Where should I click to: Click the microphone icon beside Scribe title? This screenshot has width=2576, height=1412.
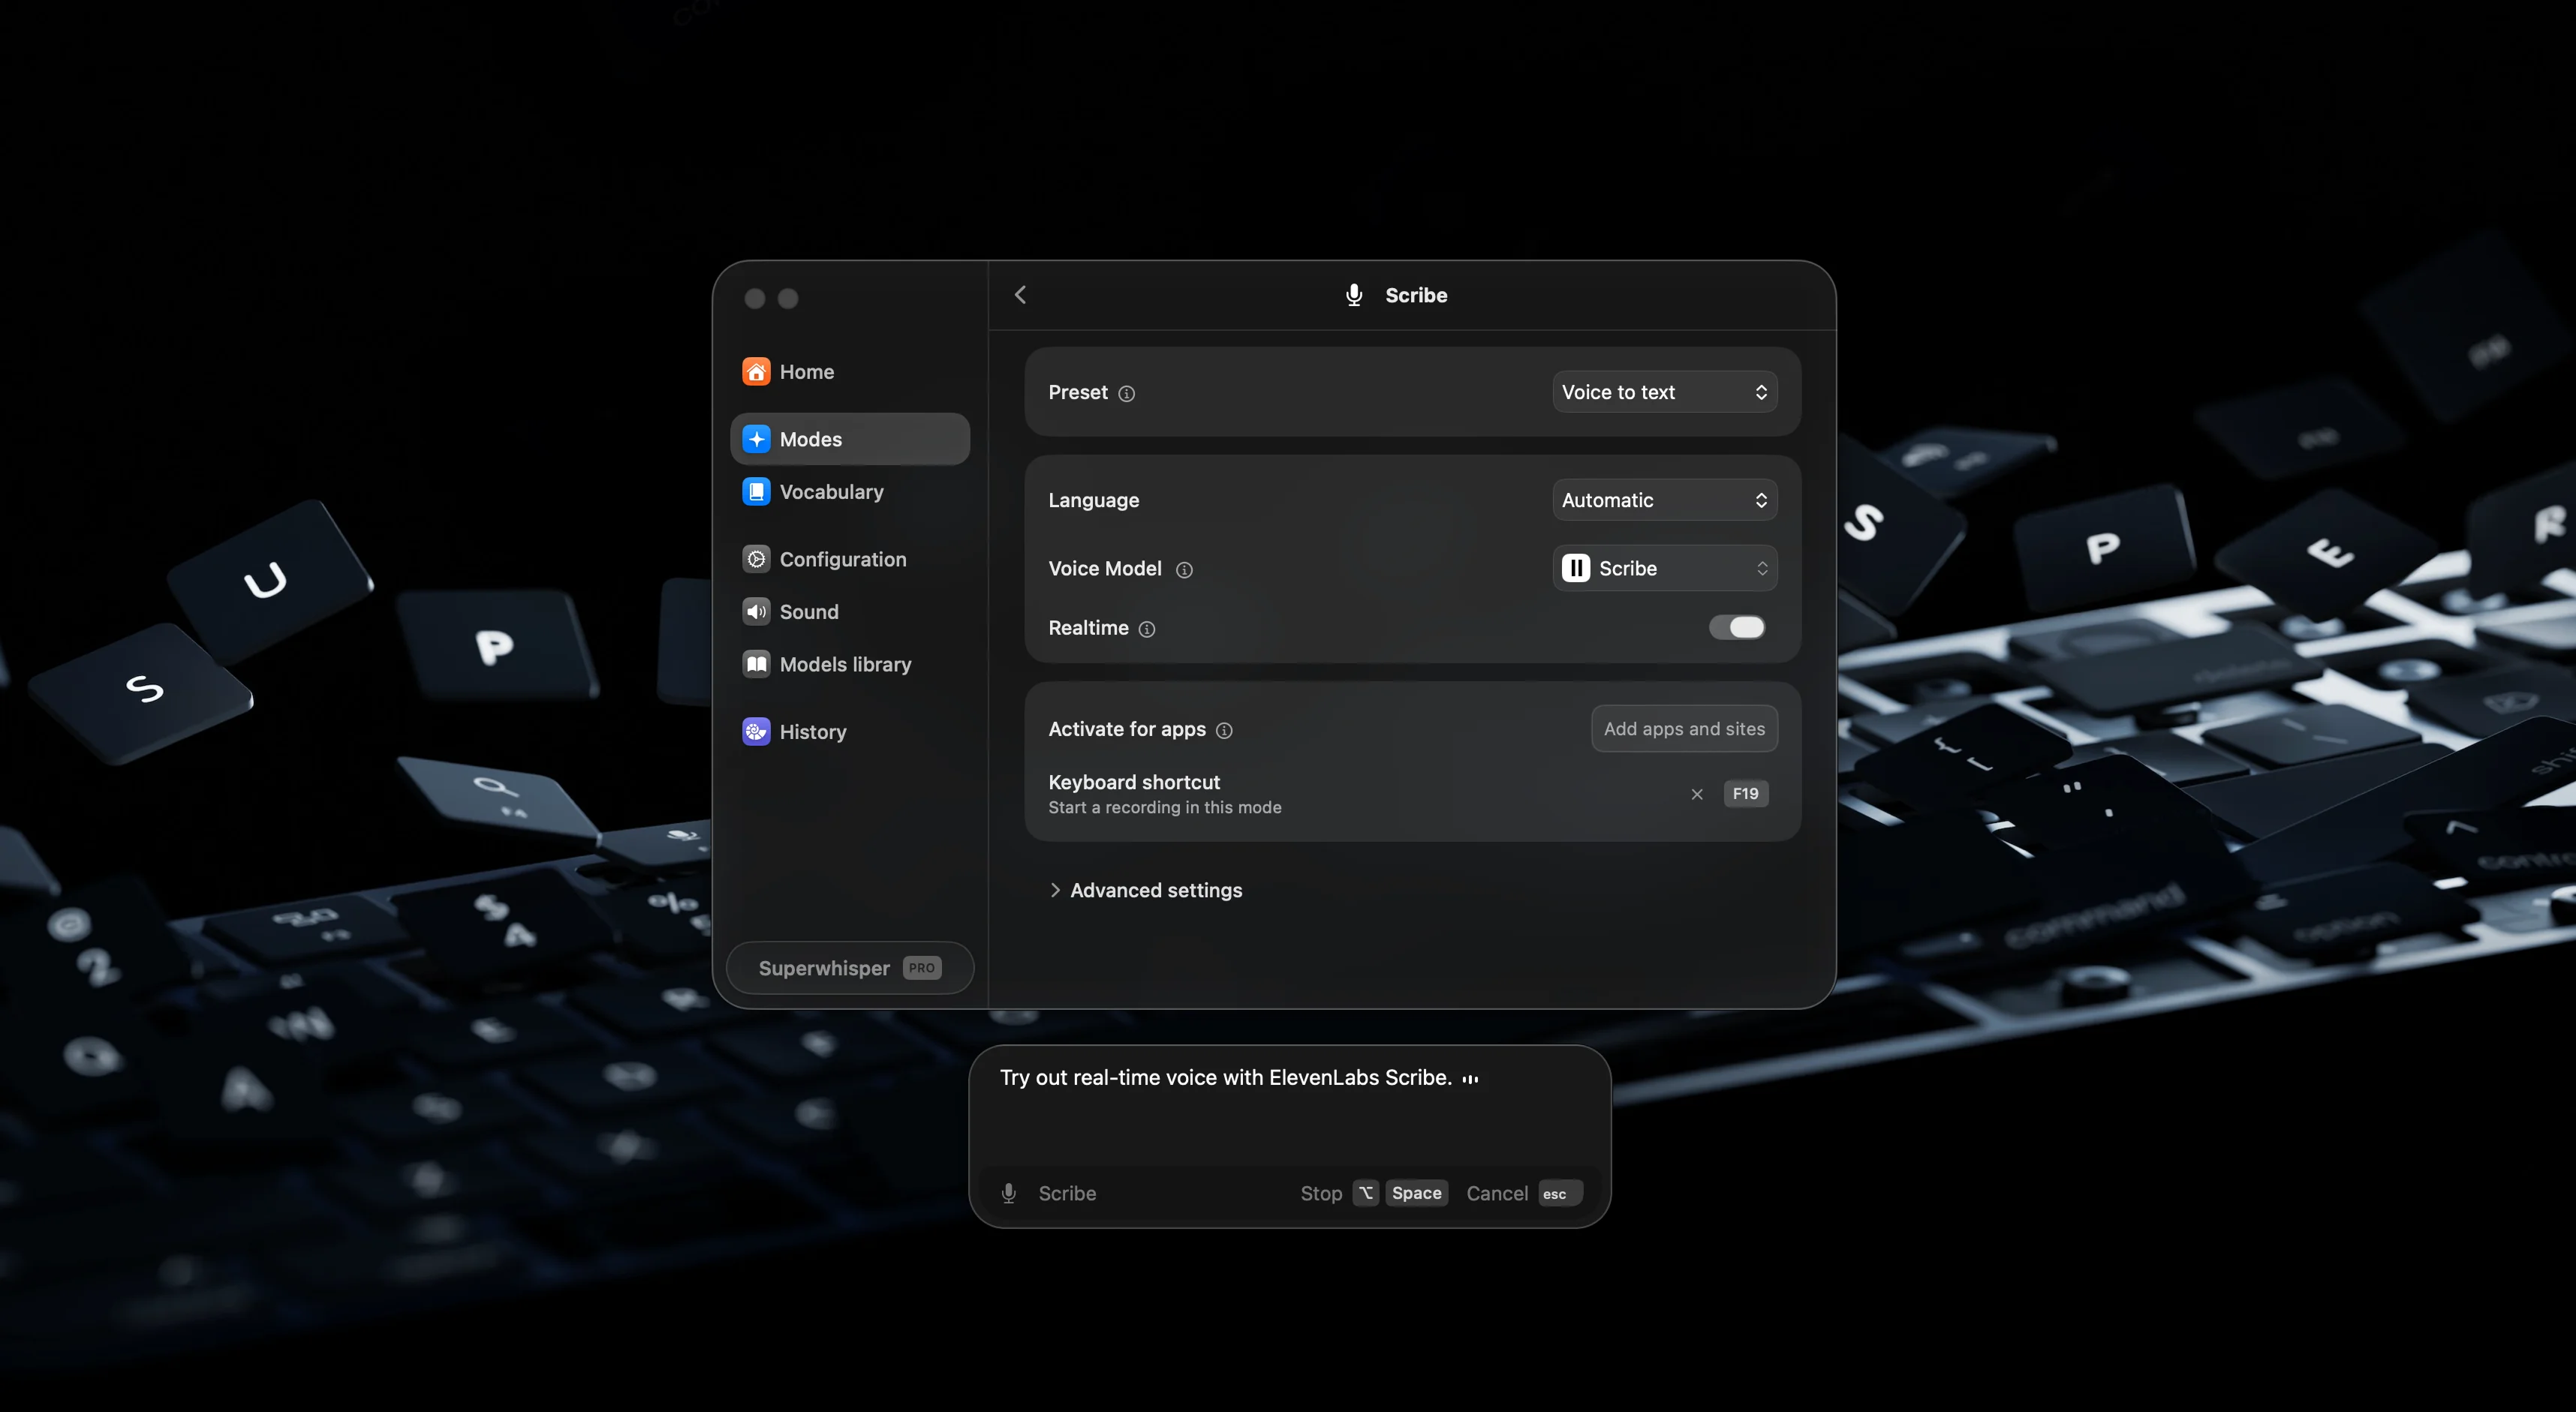pos(1354,295)
